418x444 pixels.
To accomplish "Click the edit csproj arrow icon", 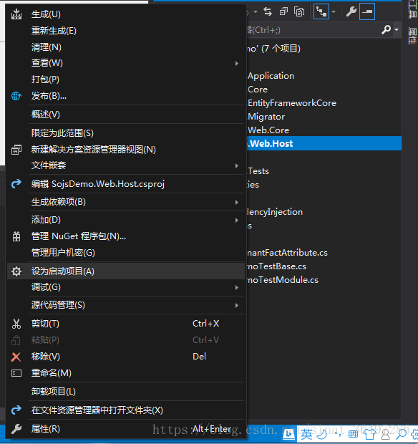I will tap(16, 184).
